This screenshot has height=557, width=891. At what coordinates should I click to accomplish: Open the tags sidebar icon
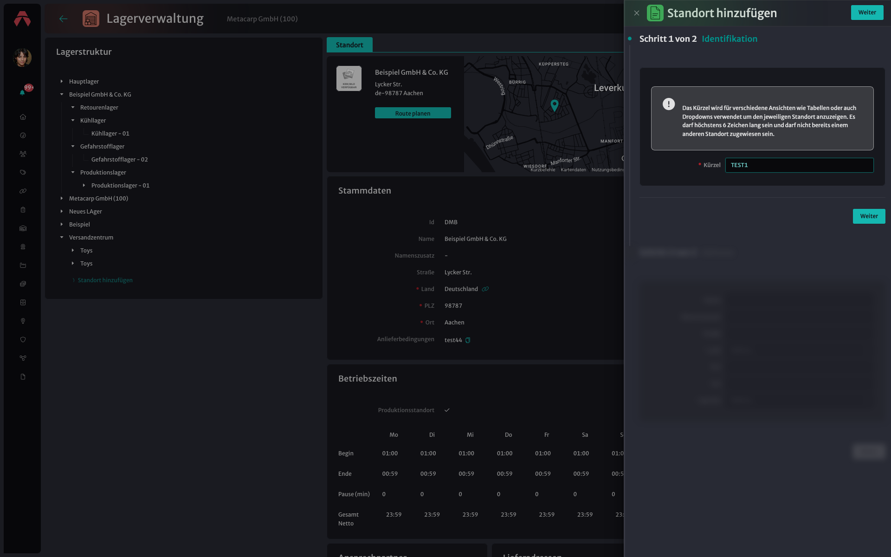(23, 173)
